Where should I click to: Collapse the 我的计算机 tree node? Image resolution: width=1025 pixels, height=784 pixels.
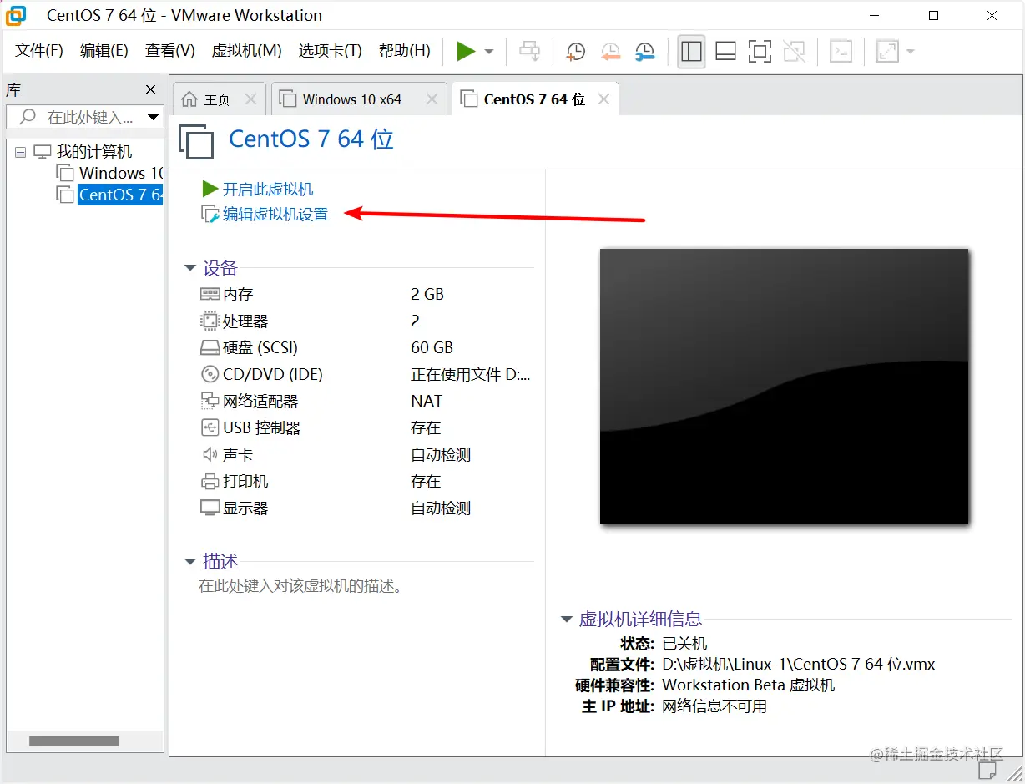20,152
